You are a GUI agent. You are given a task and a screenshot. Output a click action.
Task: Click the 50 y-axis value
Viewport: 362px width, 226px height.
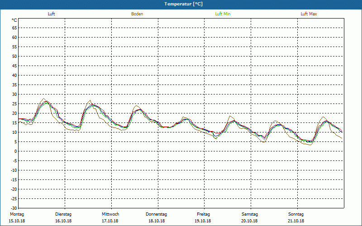[14, 56]
